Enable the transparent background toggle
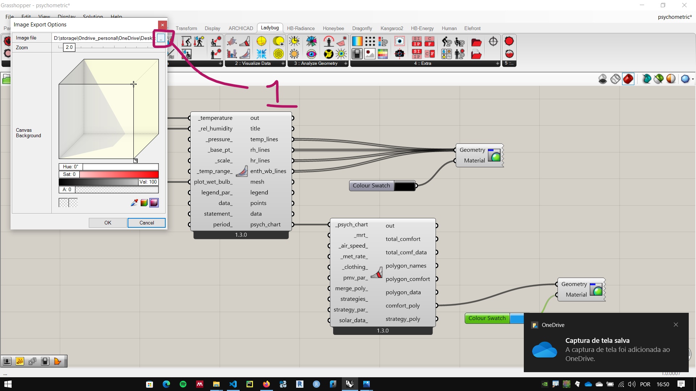696x391 pixels. 63,202
